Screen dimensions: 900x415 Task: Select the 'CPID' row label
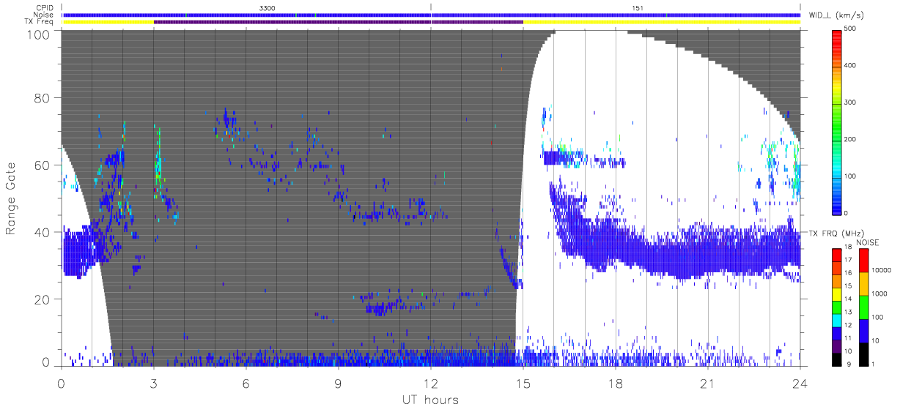[45, 7]
